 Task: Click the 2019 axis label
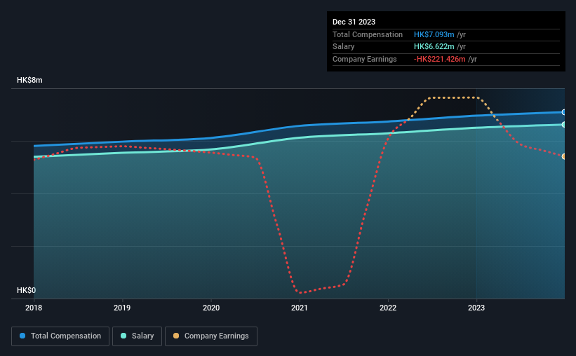(122, 308)
